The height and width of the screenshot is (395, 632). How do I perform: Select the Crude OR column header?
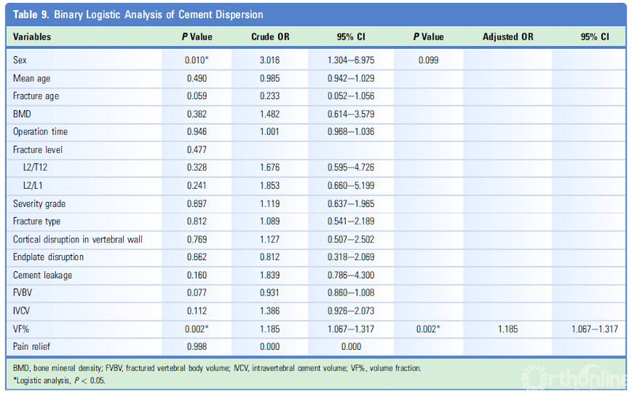tap(273, 37)
